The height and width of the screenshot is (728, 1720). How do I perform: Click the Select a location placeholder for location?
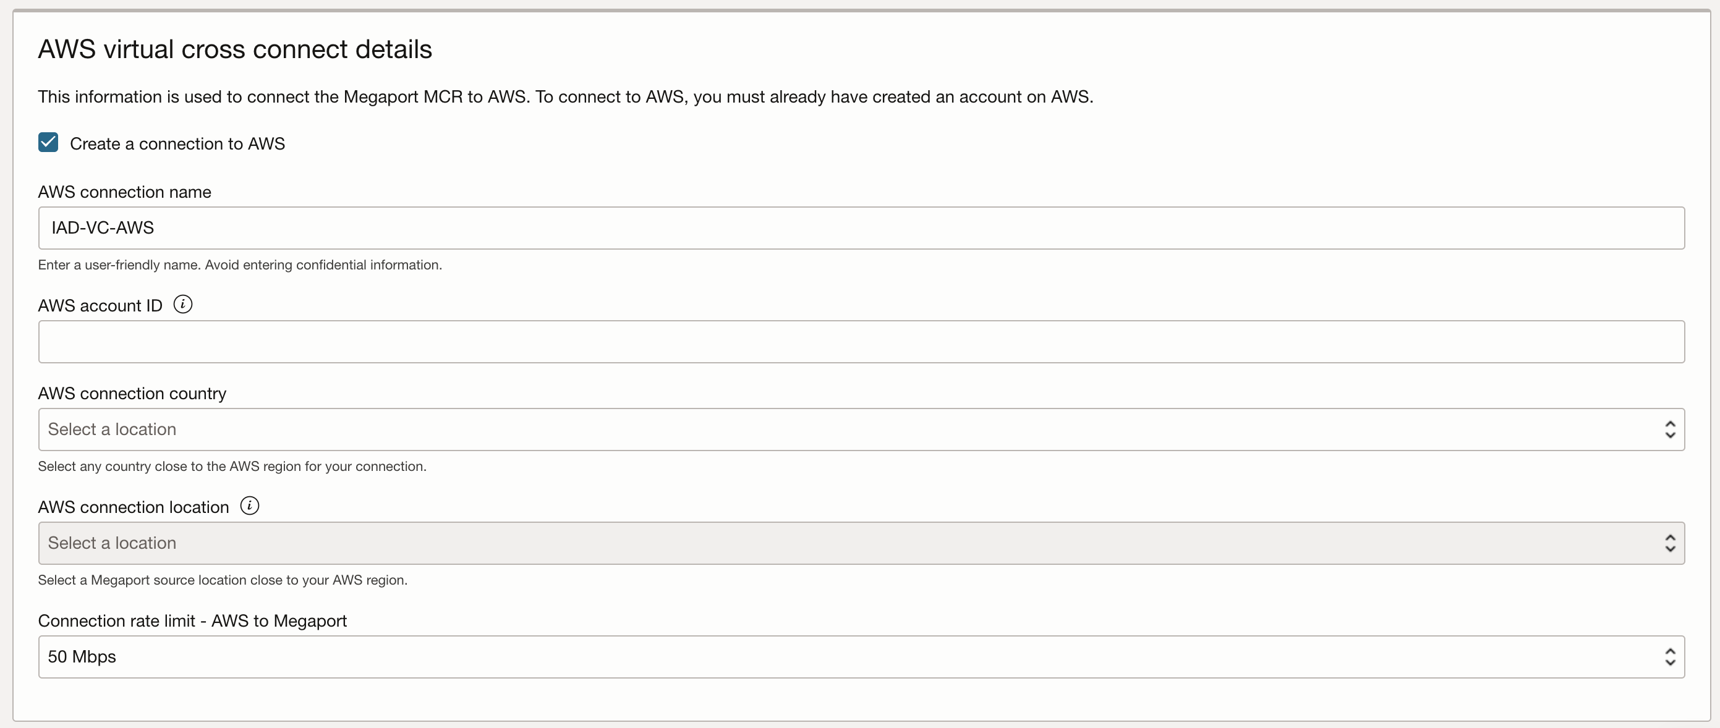click(x=111, y=543)
